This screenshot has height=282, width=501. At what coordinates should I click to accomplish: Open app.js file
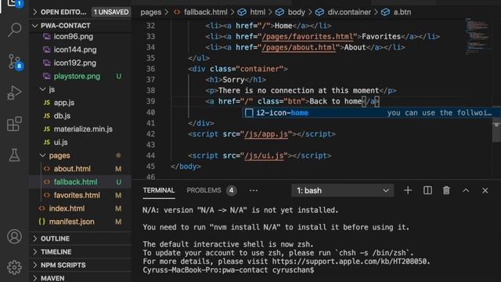(64, 103)
